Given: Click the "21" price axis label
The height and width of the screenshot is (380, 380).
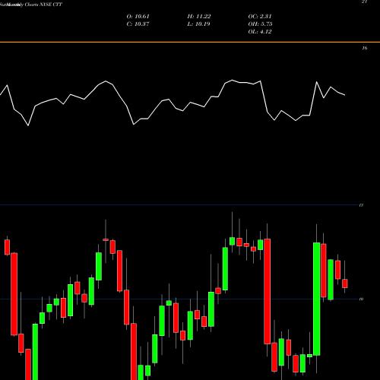Looking at the screenshot, I should [x=365, y=2].
